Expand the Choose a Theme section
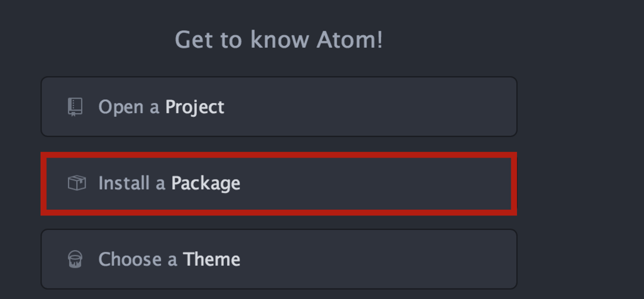The image size is (644, 299). [x=279, y=259]
